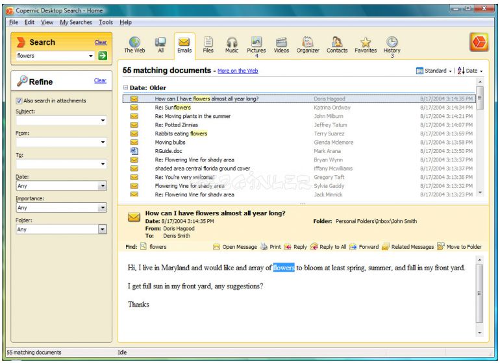Select 'Re: You're very welcome!' email
500x363 pixels.
(x=299, y=177)
